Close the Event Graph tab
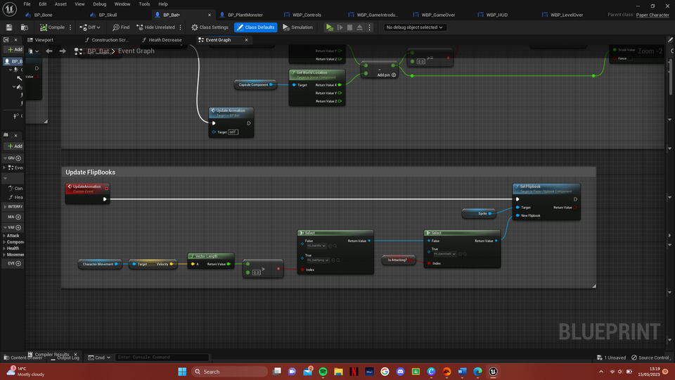 pos(246,39)
